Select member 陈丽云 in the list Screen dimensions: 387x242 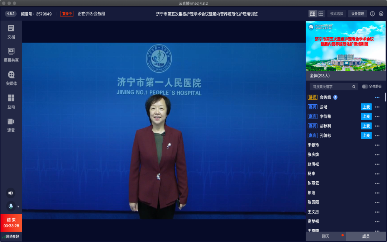[314, 183]
